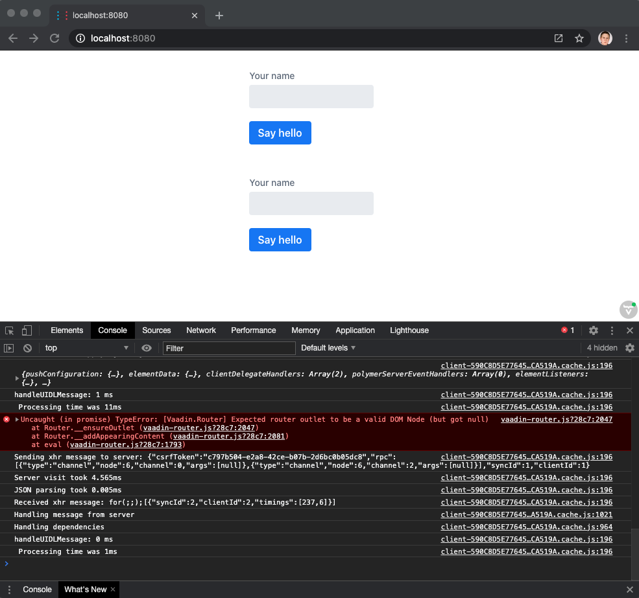Toggle live expression eye icon

click(147, 348)
